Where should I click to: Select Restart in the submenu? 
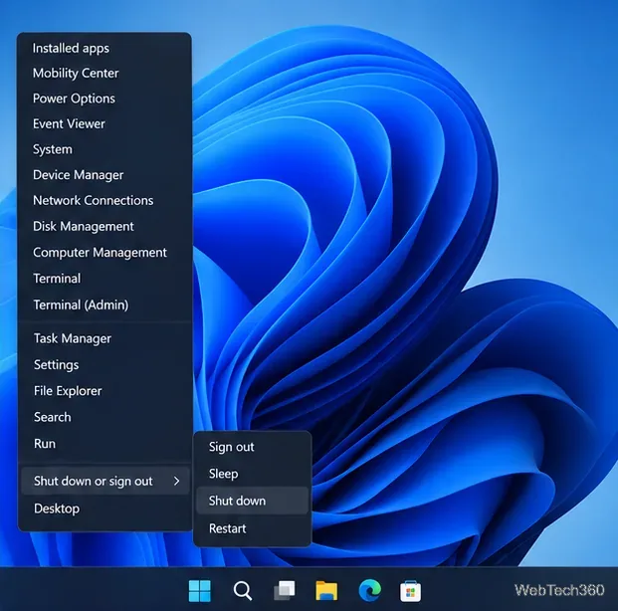tap(252, 528)
